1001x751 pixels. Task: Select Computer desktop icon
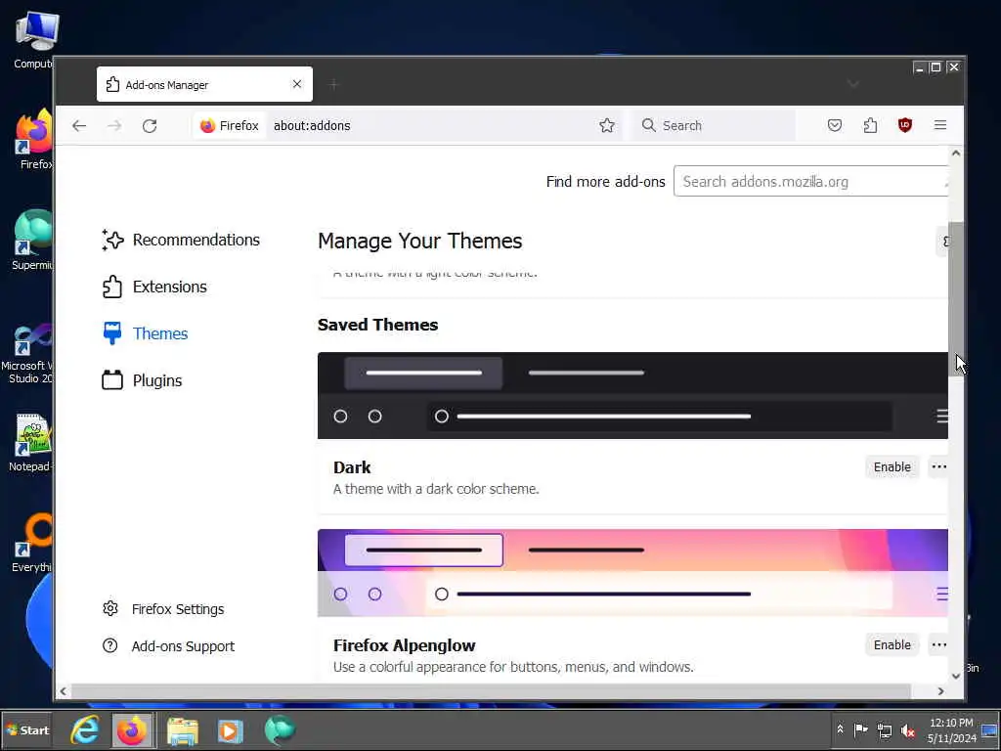pos(32,40)
